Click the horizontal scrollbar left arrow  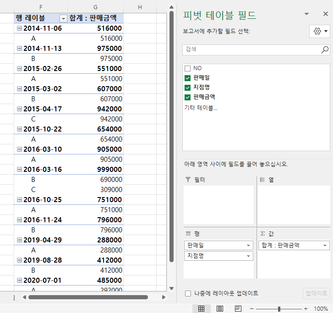click(24, 297)
